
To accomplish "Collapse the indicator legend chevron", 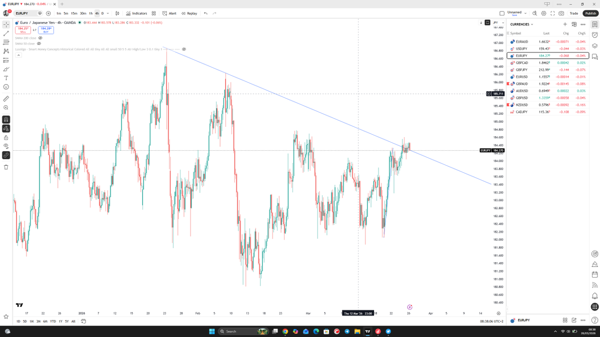I will pos(18,55).
